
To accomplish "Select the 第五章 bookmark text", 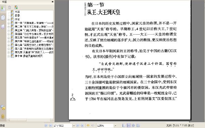I will [x=34, y=38].
